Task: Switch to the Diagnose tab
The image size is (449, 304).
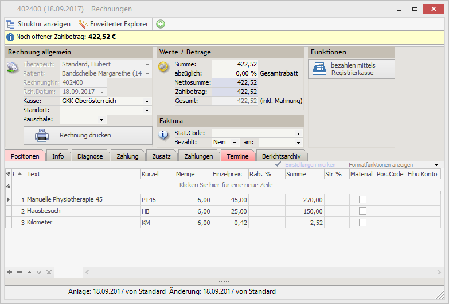Action: [90, 156]
